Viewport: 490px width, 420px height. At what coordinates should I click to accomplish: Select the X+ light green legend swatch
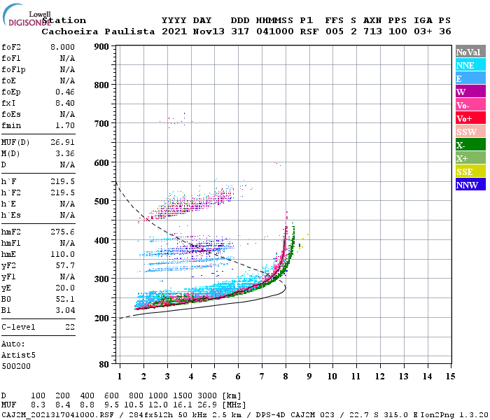(470, 157)
